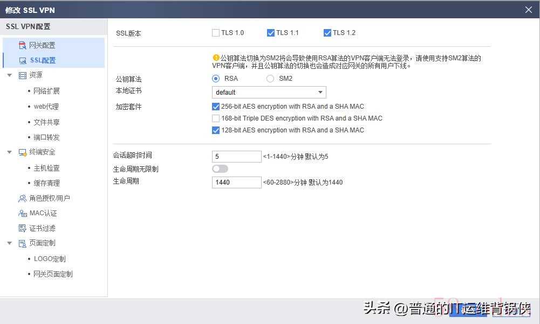Collapse the 终端安全 tree section arrow

click(10, 152)
